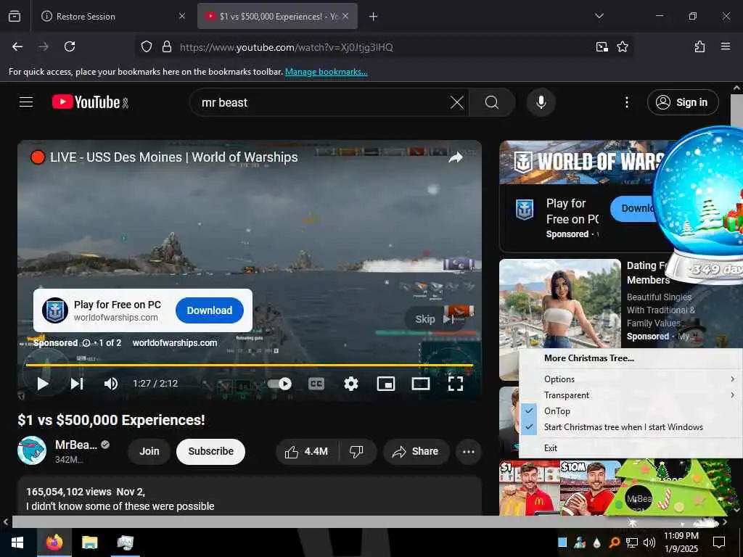
Task: Share the ad via arrow icon
Action: click(456, 157)
